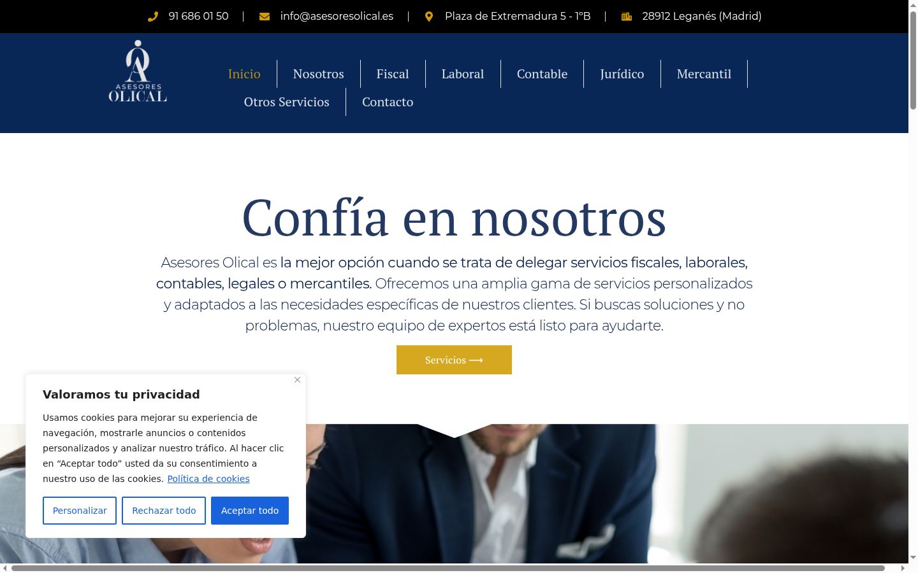Open the Nosotros page
Viewport: 918px width, 573px height.
(318, 74)
